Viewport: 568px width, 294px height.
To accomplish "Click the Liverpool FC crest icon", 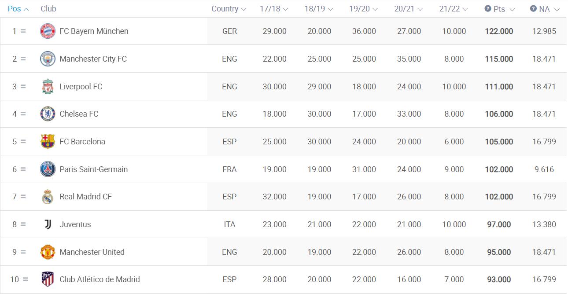I will coord(48,87).
